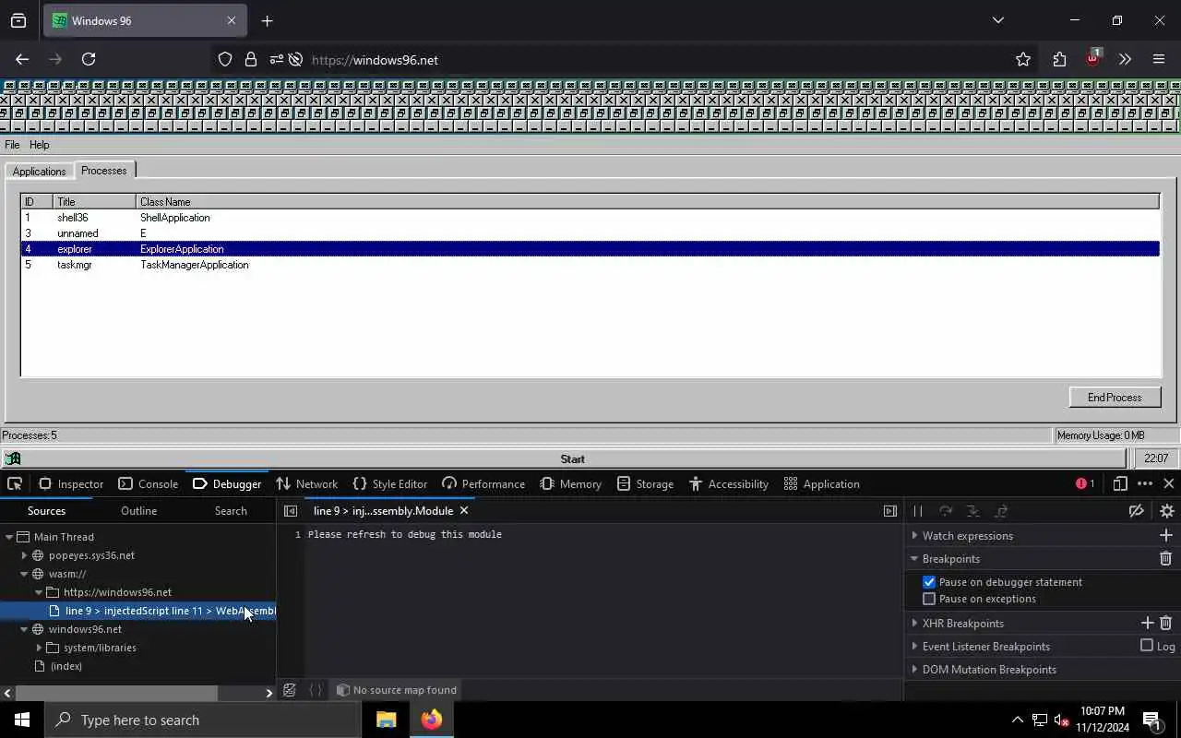Image resolution: width=1181 pixels, height=738 pixels.
Task: Click the pretty print braces icon
Action: [x=316, y=690]
